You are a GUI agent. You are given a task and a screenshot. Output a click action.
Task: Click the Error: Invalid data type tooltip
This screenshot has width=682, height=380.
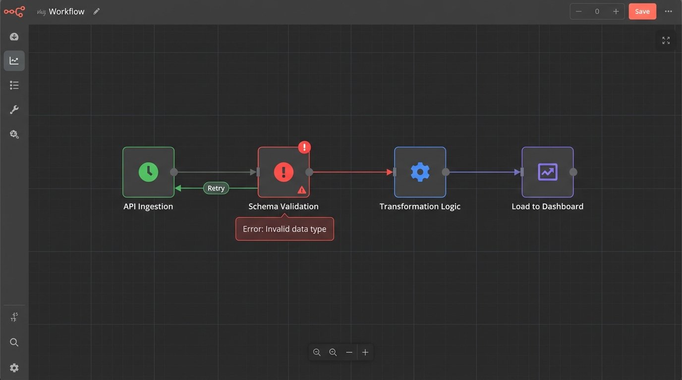pyautogui.click(x=284, y=229)
